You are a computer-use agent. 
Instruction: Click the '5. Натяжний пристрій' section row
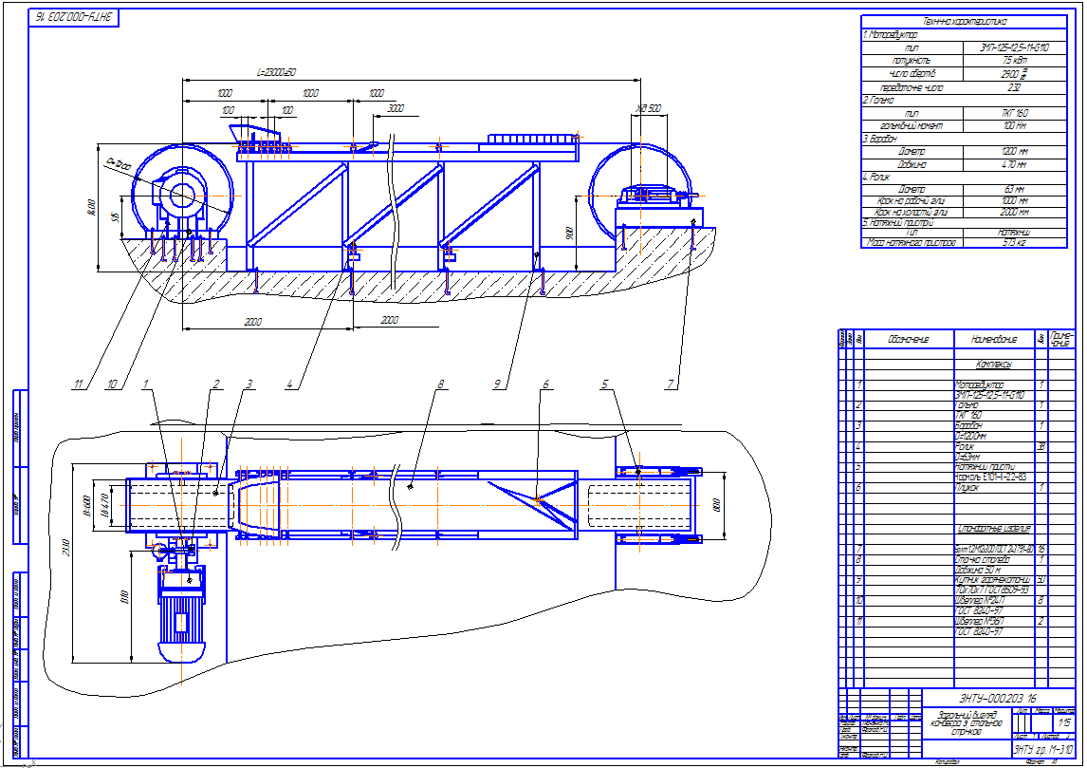point(964,223)
